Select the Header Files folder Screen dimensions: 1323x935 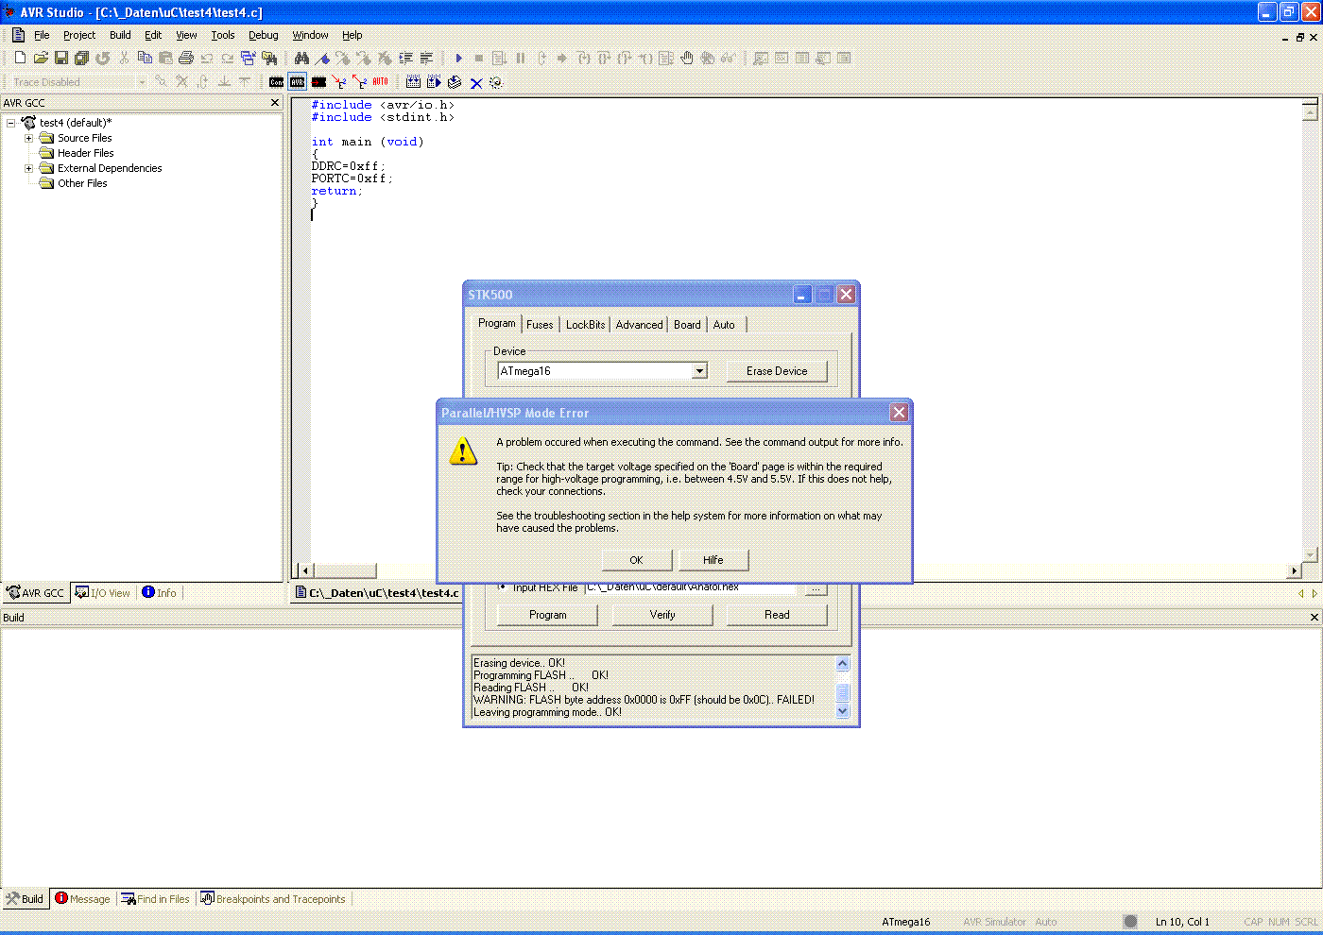pyautogui.click(x=76, y=153)
